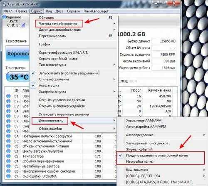Click raw value 12896698548
This screenshot has height=186, width=208.
pos(160,106)
